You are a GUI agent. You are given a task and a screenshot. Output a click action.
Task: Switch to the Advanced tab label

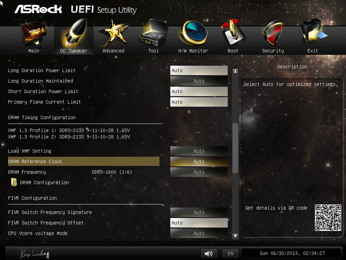click(x=114, y=51)
